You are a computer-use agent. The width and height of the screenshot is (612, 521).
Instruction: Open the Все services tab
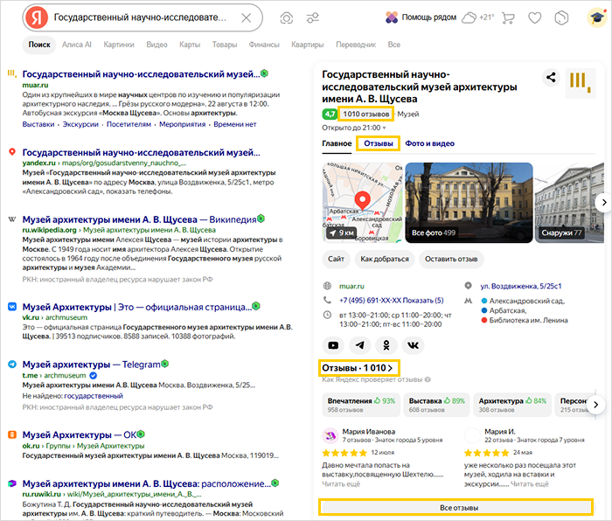click(393, 45)
